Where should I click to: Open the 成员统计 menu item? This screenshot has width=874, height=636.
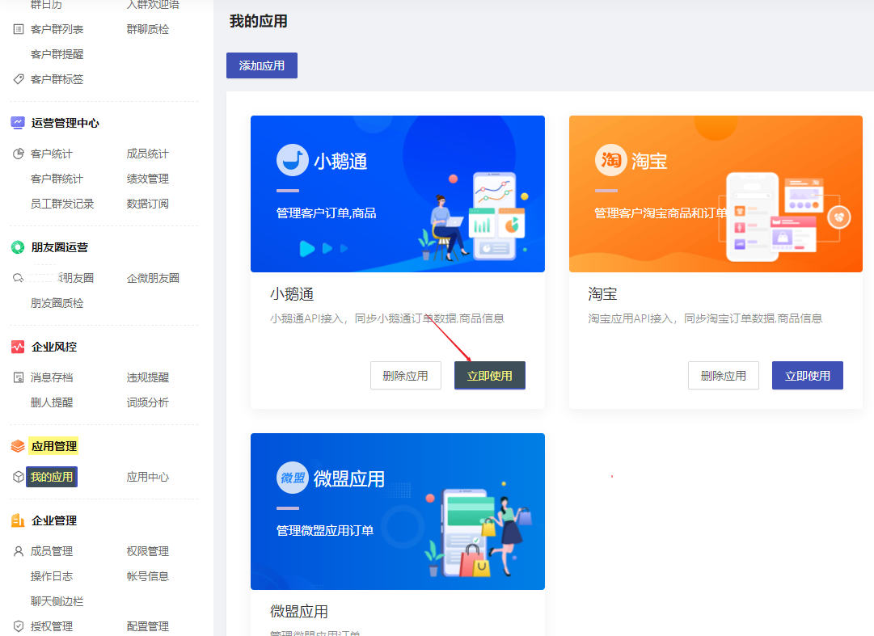coord(148,154)
